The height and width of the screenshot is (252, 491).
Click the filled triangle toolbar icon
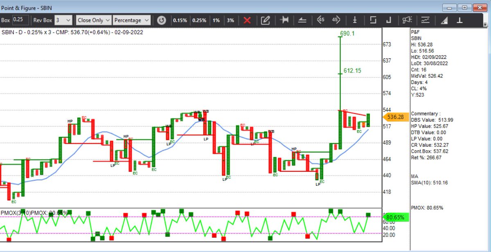click(x=445, y=20)
